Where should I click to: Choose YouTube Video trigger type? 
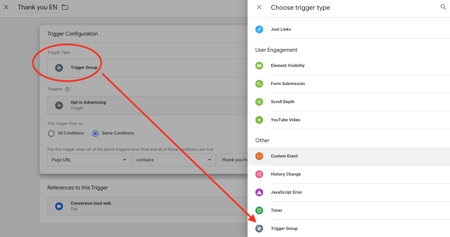click(x=349, y=120)
